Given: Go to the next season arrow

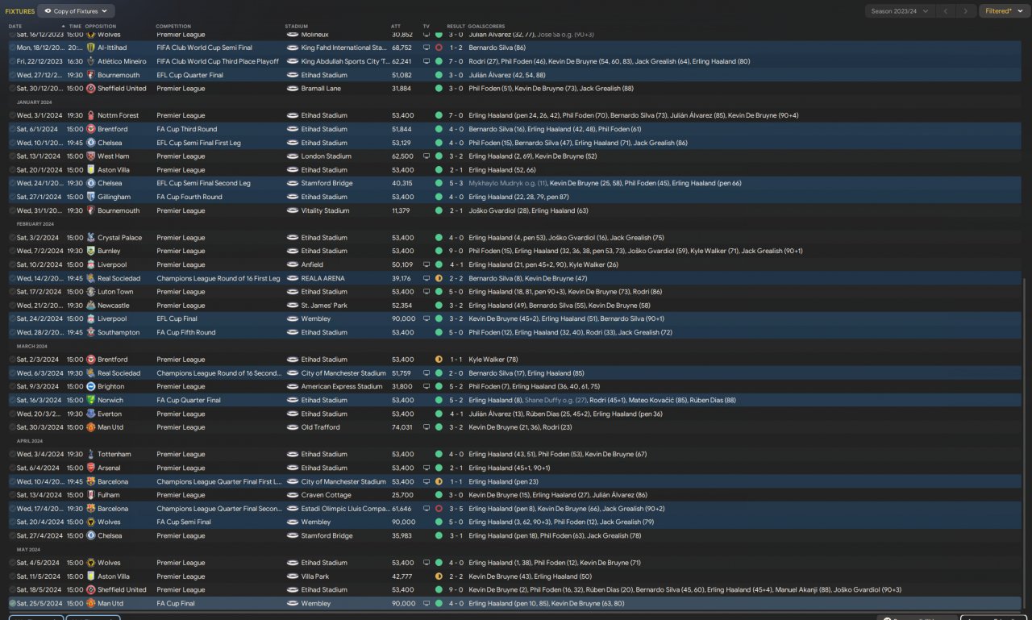Looking at the screenshot, I should (x=966, y=11).
